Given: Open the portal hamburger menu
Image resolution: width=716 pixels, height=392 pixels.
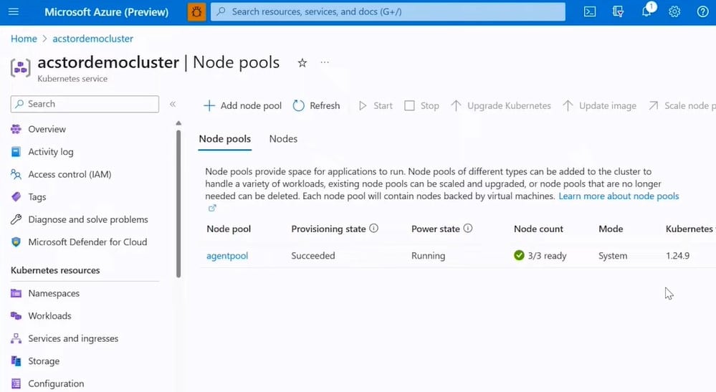Looking at the screenshot, I should pyautogui.click(x=14, y=11).
